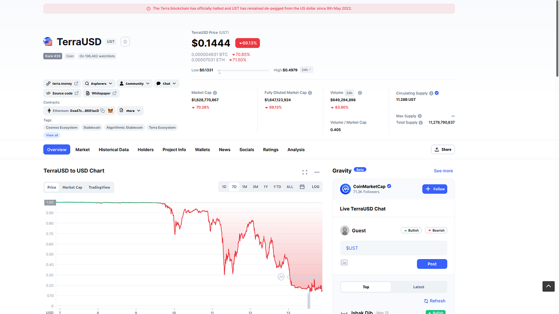The height and width of the screenshot is (314, 559).
Task: Open chart options three-dot menu
Action: [317, 172]
